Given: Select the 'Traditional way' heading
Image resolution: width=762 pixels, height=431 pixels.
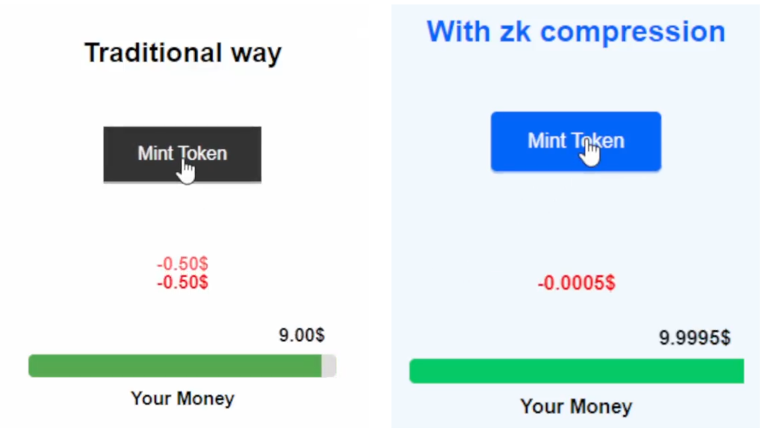Looking at the screenshot, I should point(182,54).
